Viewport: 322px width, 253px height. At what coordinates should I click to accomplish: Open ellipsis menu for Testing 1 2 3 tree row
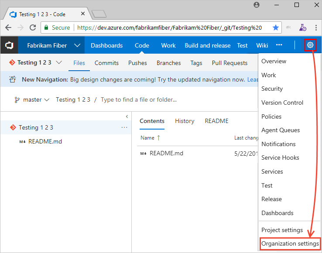pos(124,127)
